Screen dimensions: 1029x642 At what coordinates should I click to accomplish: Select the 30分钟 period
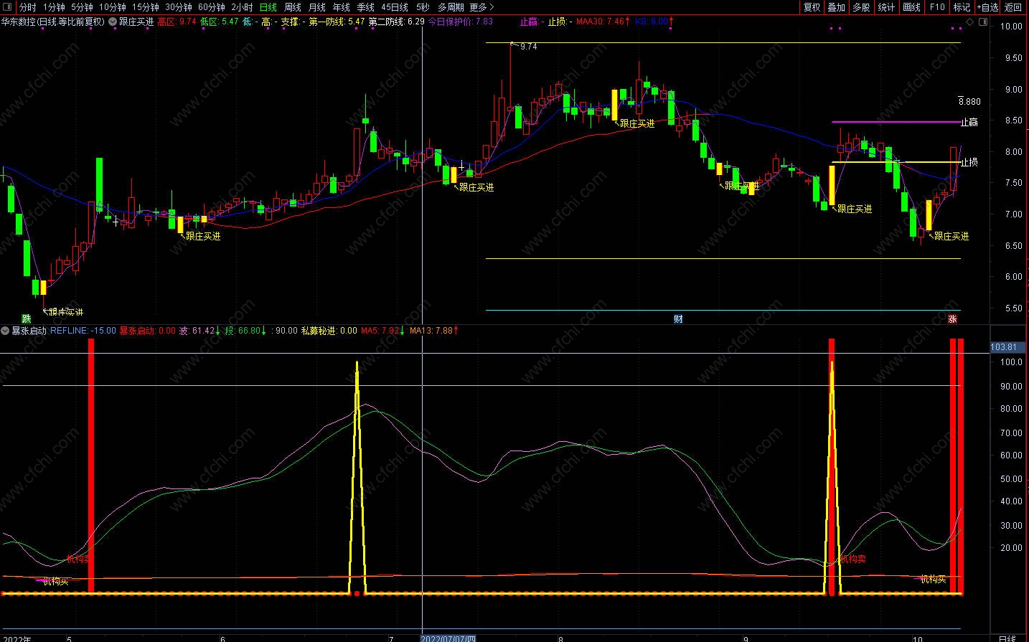tap(179, 7)
